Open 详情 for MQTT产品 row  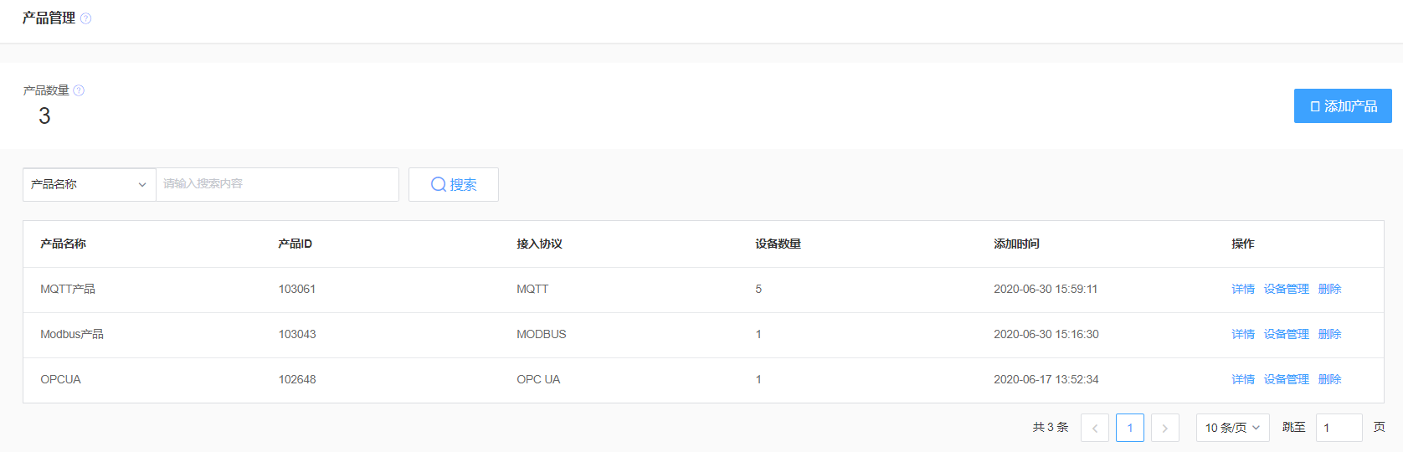1243,289
